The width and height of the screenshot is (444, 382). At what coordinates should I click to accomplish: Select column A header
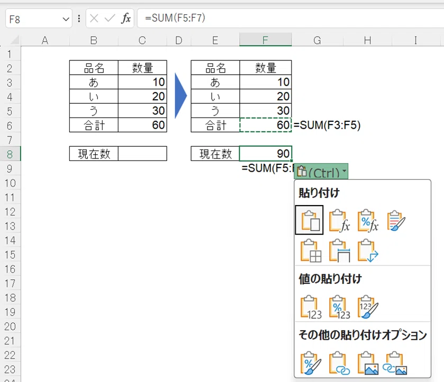pos(45,40)
